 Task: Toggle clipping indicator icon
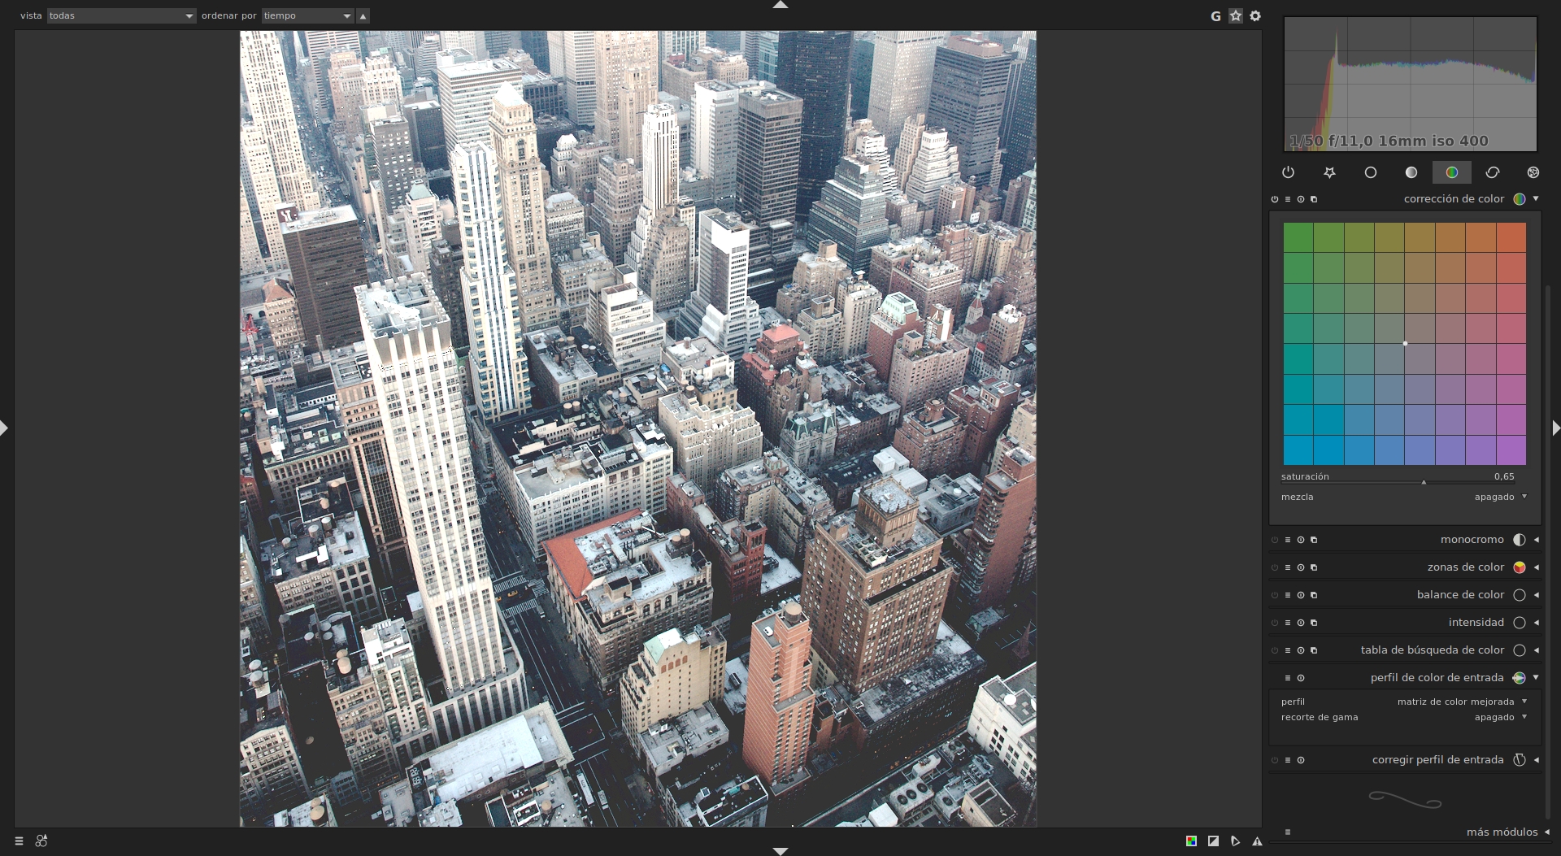tap(1213, 841)
